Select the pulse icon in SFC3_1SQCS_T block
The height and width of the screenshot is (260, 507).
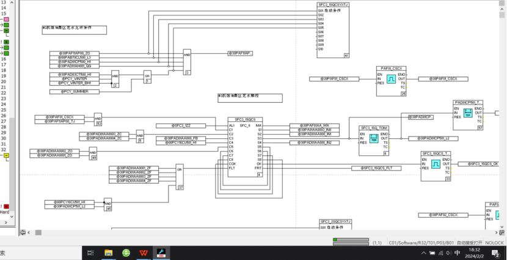(x=436, y=164)
